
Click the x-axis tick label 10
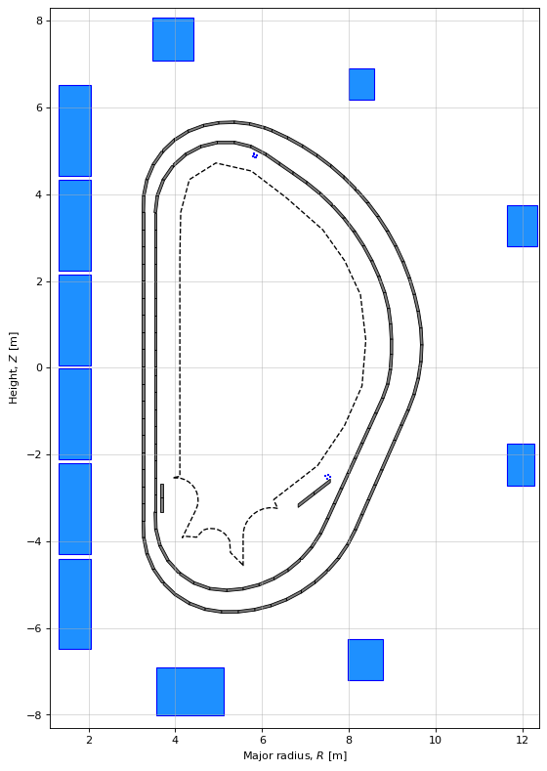[436, 740]
